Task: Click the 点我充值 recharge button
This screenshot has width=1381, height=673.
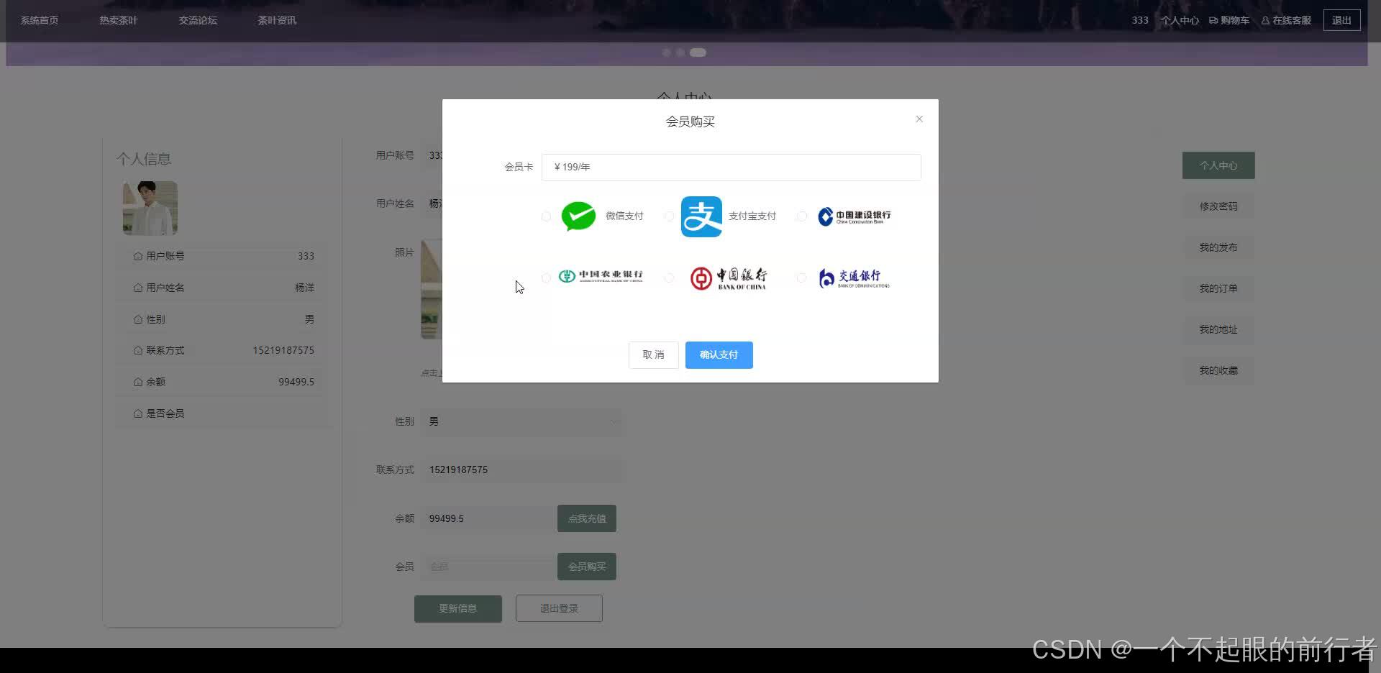Action: (587, 518)
